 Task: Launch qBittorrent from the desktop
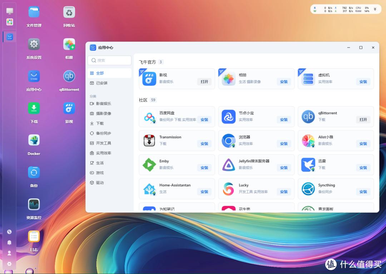tap(69, 76)
